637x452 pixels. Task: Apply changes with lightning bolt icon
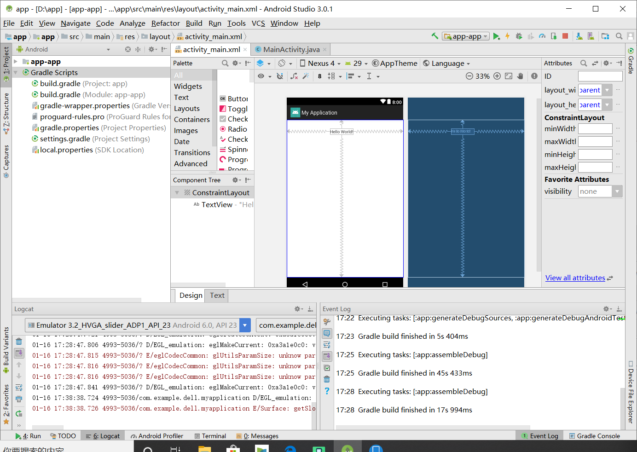point(507,36)
